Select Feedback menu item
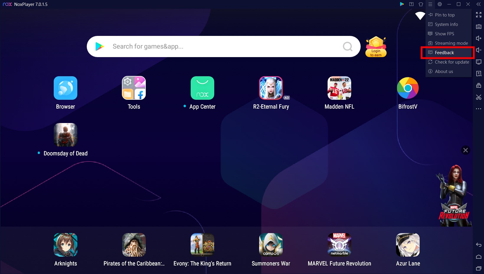Image resolution: width=484 pixels, height=274 pixels. tap(449, 52)
